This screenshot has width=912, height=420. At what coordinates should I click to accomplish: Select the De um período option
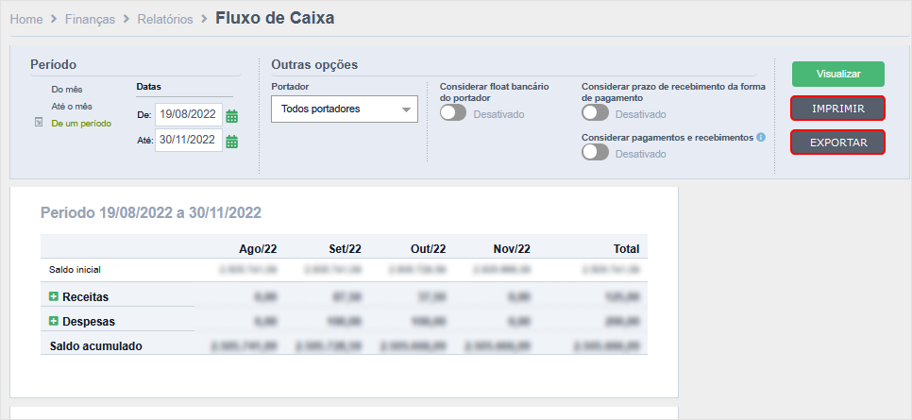click(81, 124)
